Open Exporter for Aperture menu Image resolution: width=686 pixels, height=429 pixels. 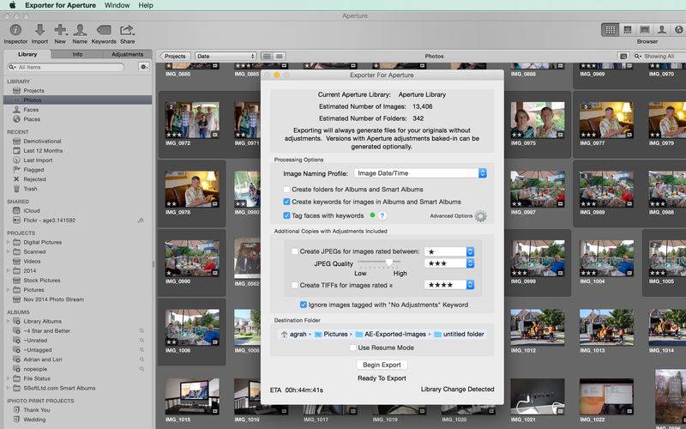point(60,5)
